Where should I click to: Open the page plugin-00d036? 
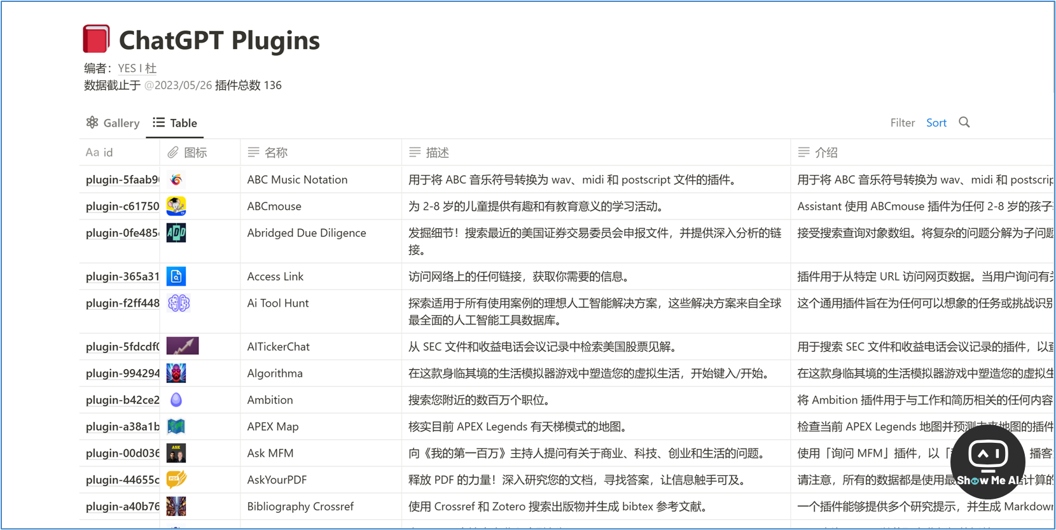click(122, 453)
